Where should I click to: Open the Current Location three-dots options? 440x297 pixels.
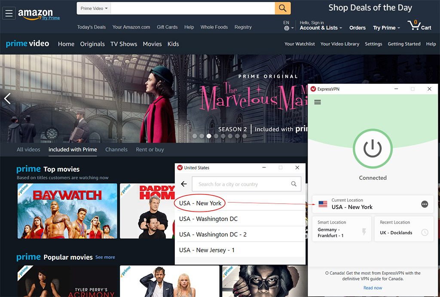pos(425,204)
